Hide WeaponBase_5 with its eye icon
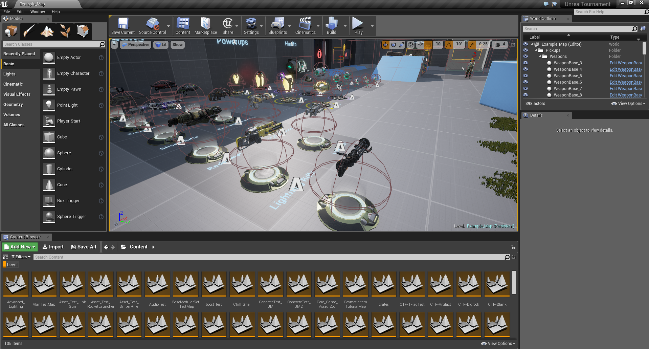Screen dimensions: 649x349 525,75
